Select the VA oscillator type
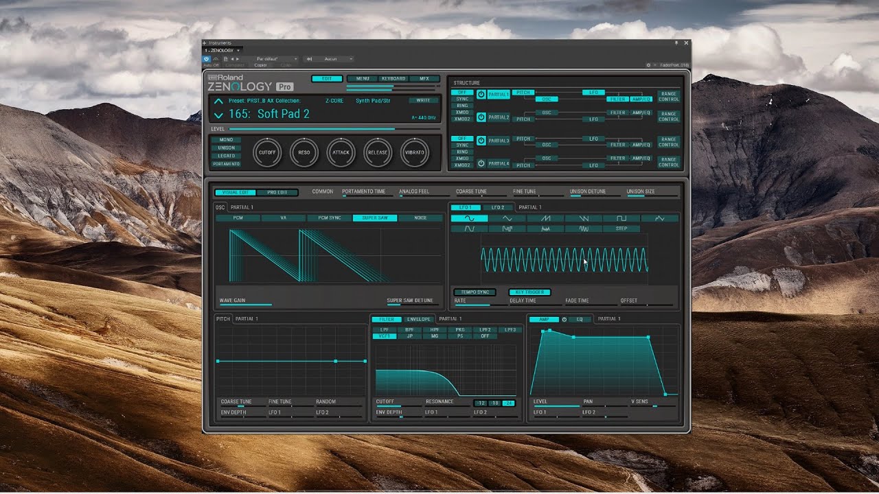This screenshot has width=879, height=494. (283, 218)
